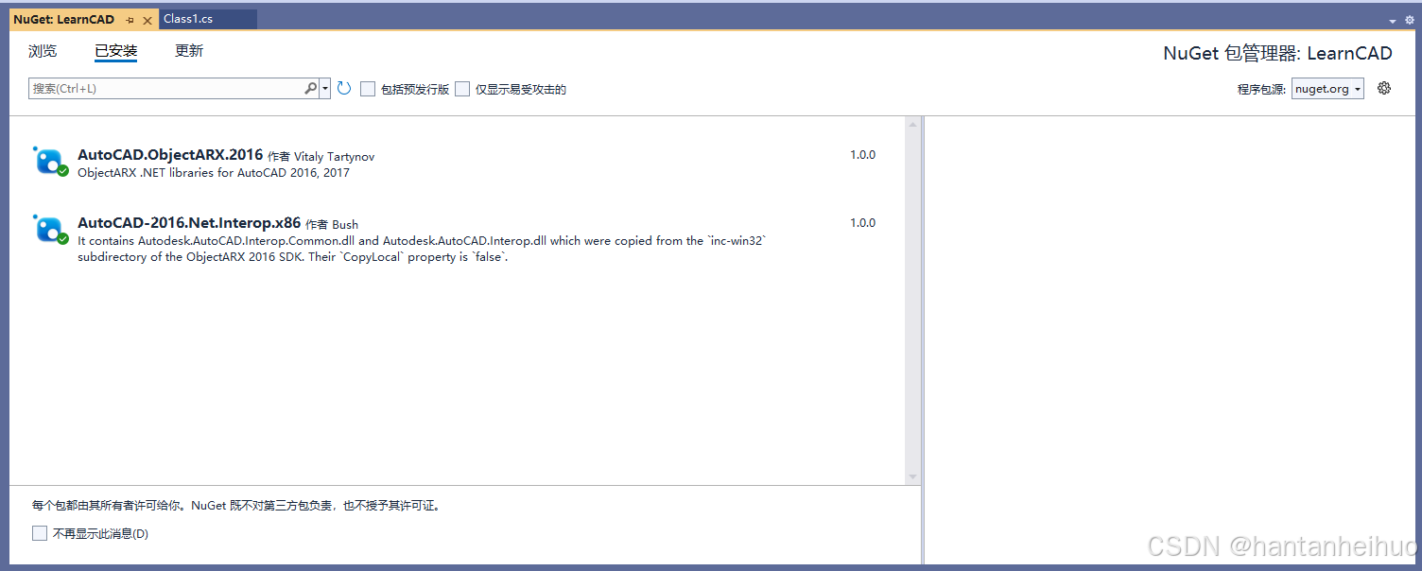Open the tab well window options gear

1409,20
